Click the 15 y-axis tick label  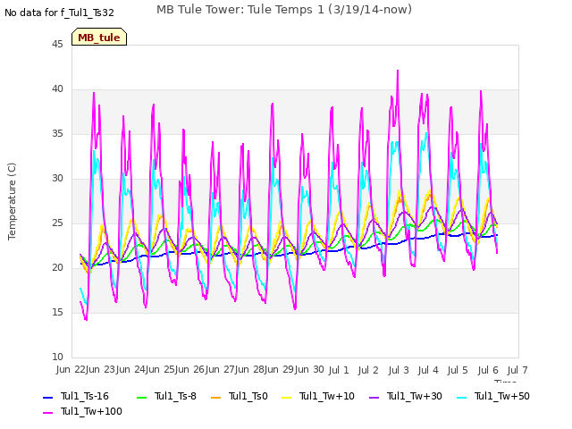[57, 313]
